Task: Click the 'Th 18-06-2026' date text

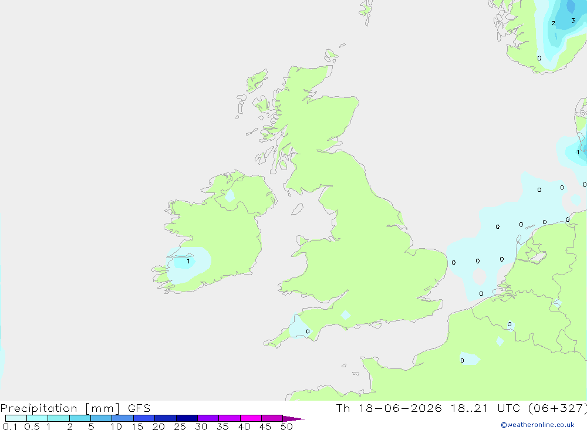Action: pos(389,408)
